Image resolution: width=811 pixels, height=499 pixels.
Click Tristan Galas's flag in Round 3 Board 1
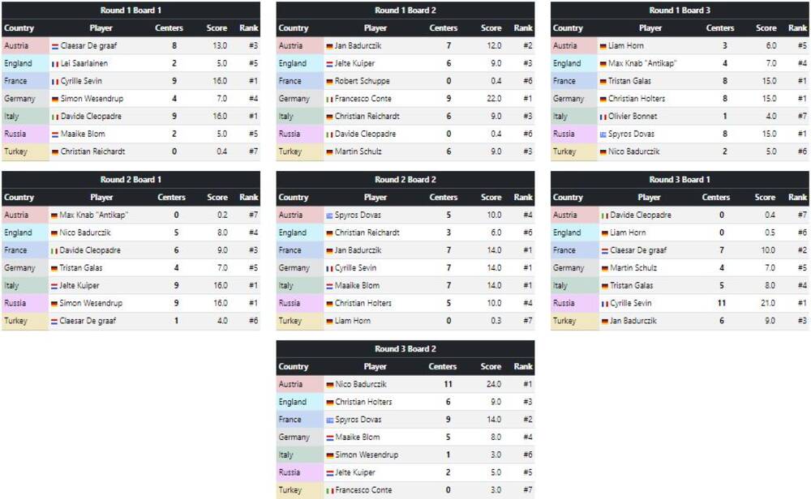click(604, 286)
